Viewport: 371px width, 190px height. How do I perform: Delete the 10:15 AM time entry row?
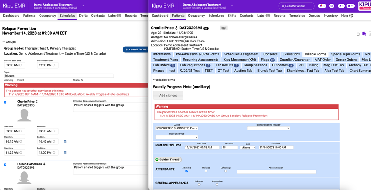65,141
